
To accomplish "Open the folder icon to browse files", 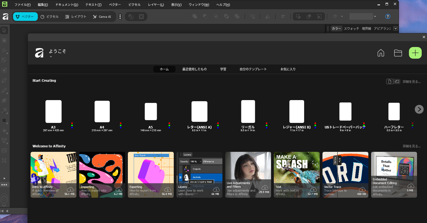I will [398, 53].
